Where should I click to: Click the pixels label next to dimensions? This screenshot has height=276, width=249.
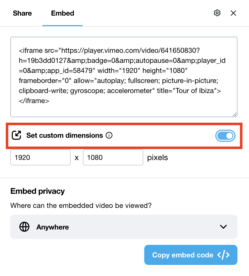coord(158,158)
